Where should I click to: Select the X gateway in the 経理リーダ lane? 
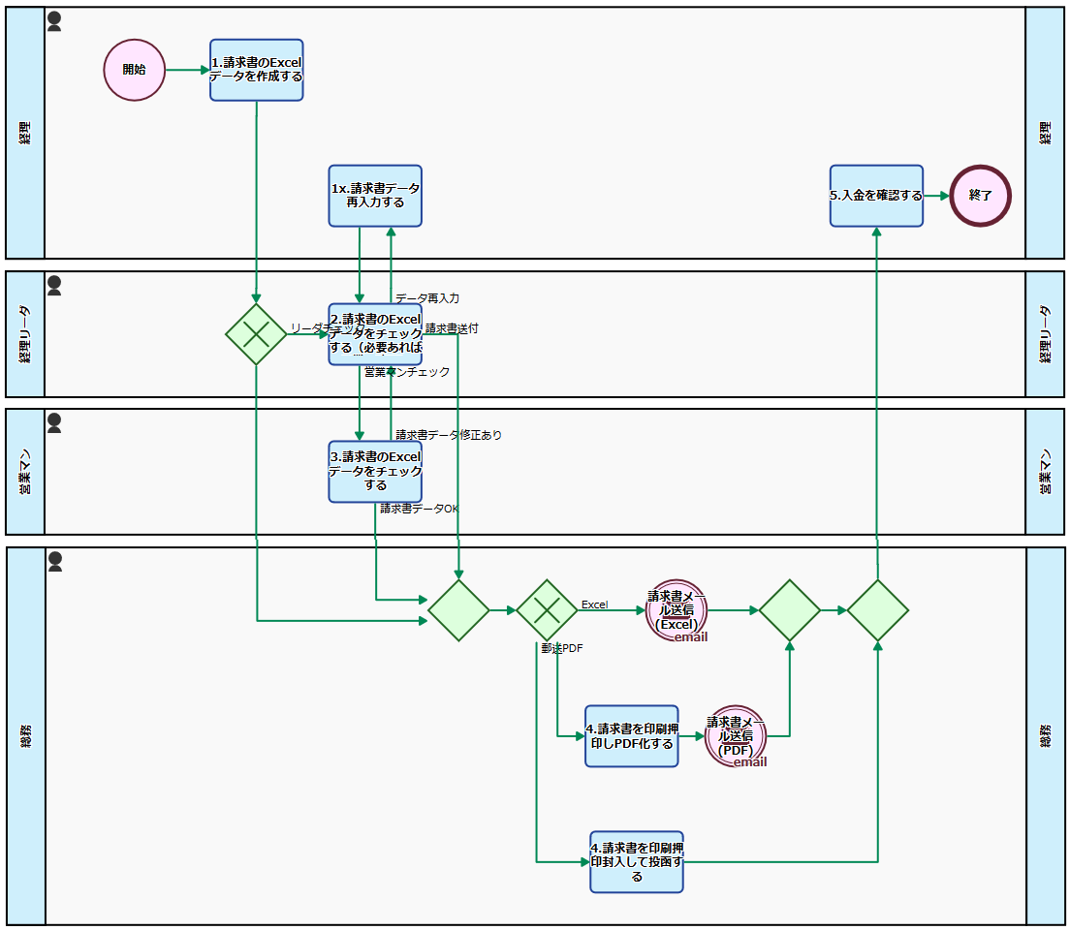click(x=256, y=334)
